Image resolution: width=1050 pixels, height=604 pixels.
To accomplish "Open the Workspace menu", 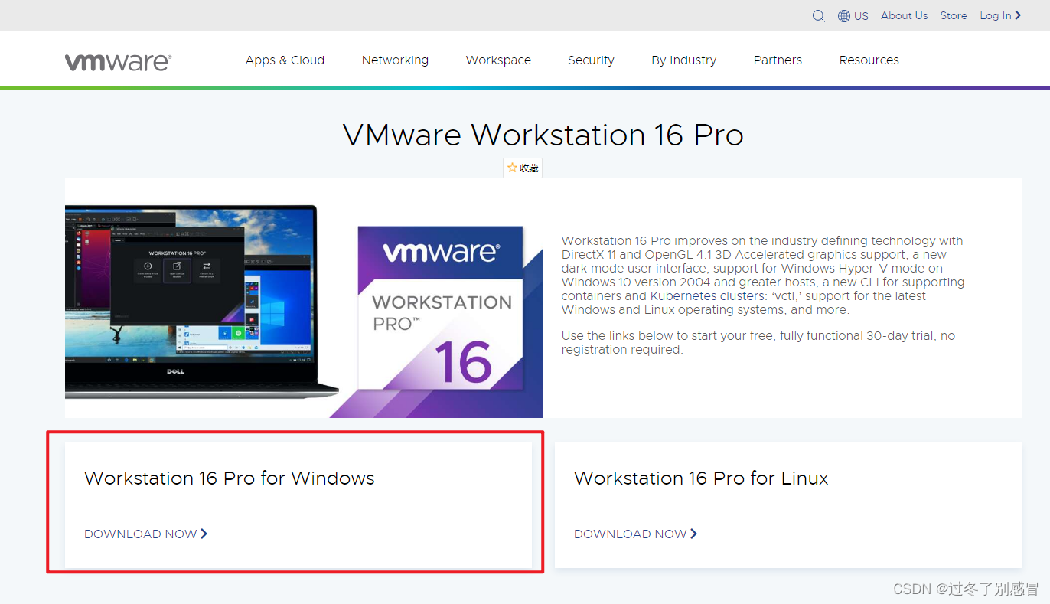I will 498,60.
